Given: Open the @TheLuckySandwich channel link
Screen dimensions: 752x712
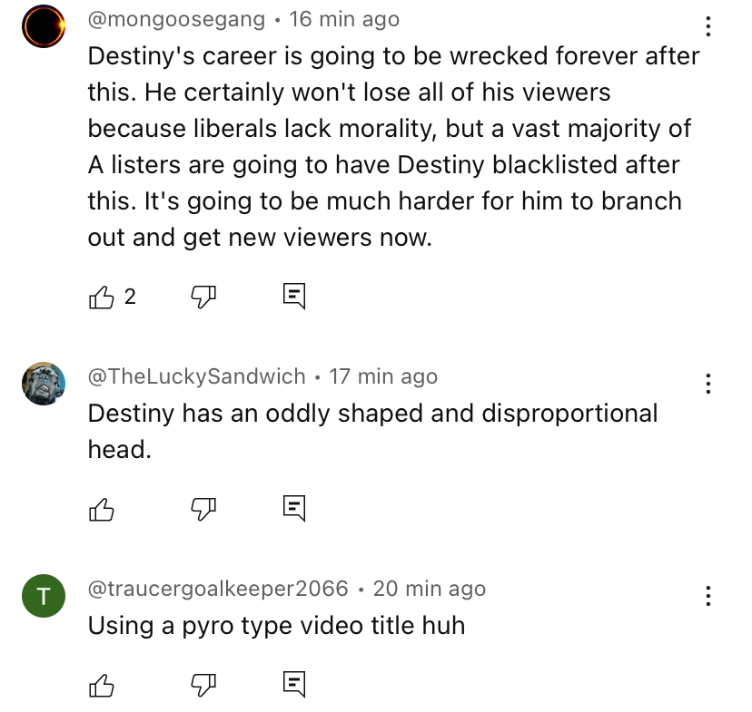Looking at the screenshot, I should pos(197,376).
